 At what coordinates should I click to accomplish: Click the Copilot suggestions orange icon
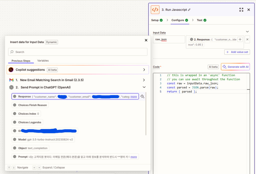pos(11,70)
